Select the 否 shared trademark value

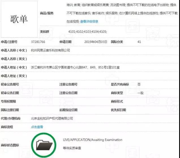pyautogui.click(x=139, y=85)
